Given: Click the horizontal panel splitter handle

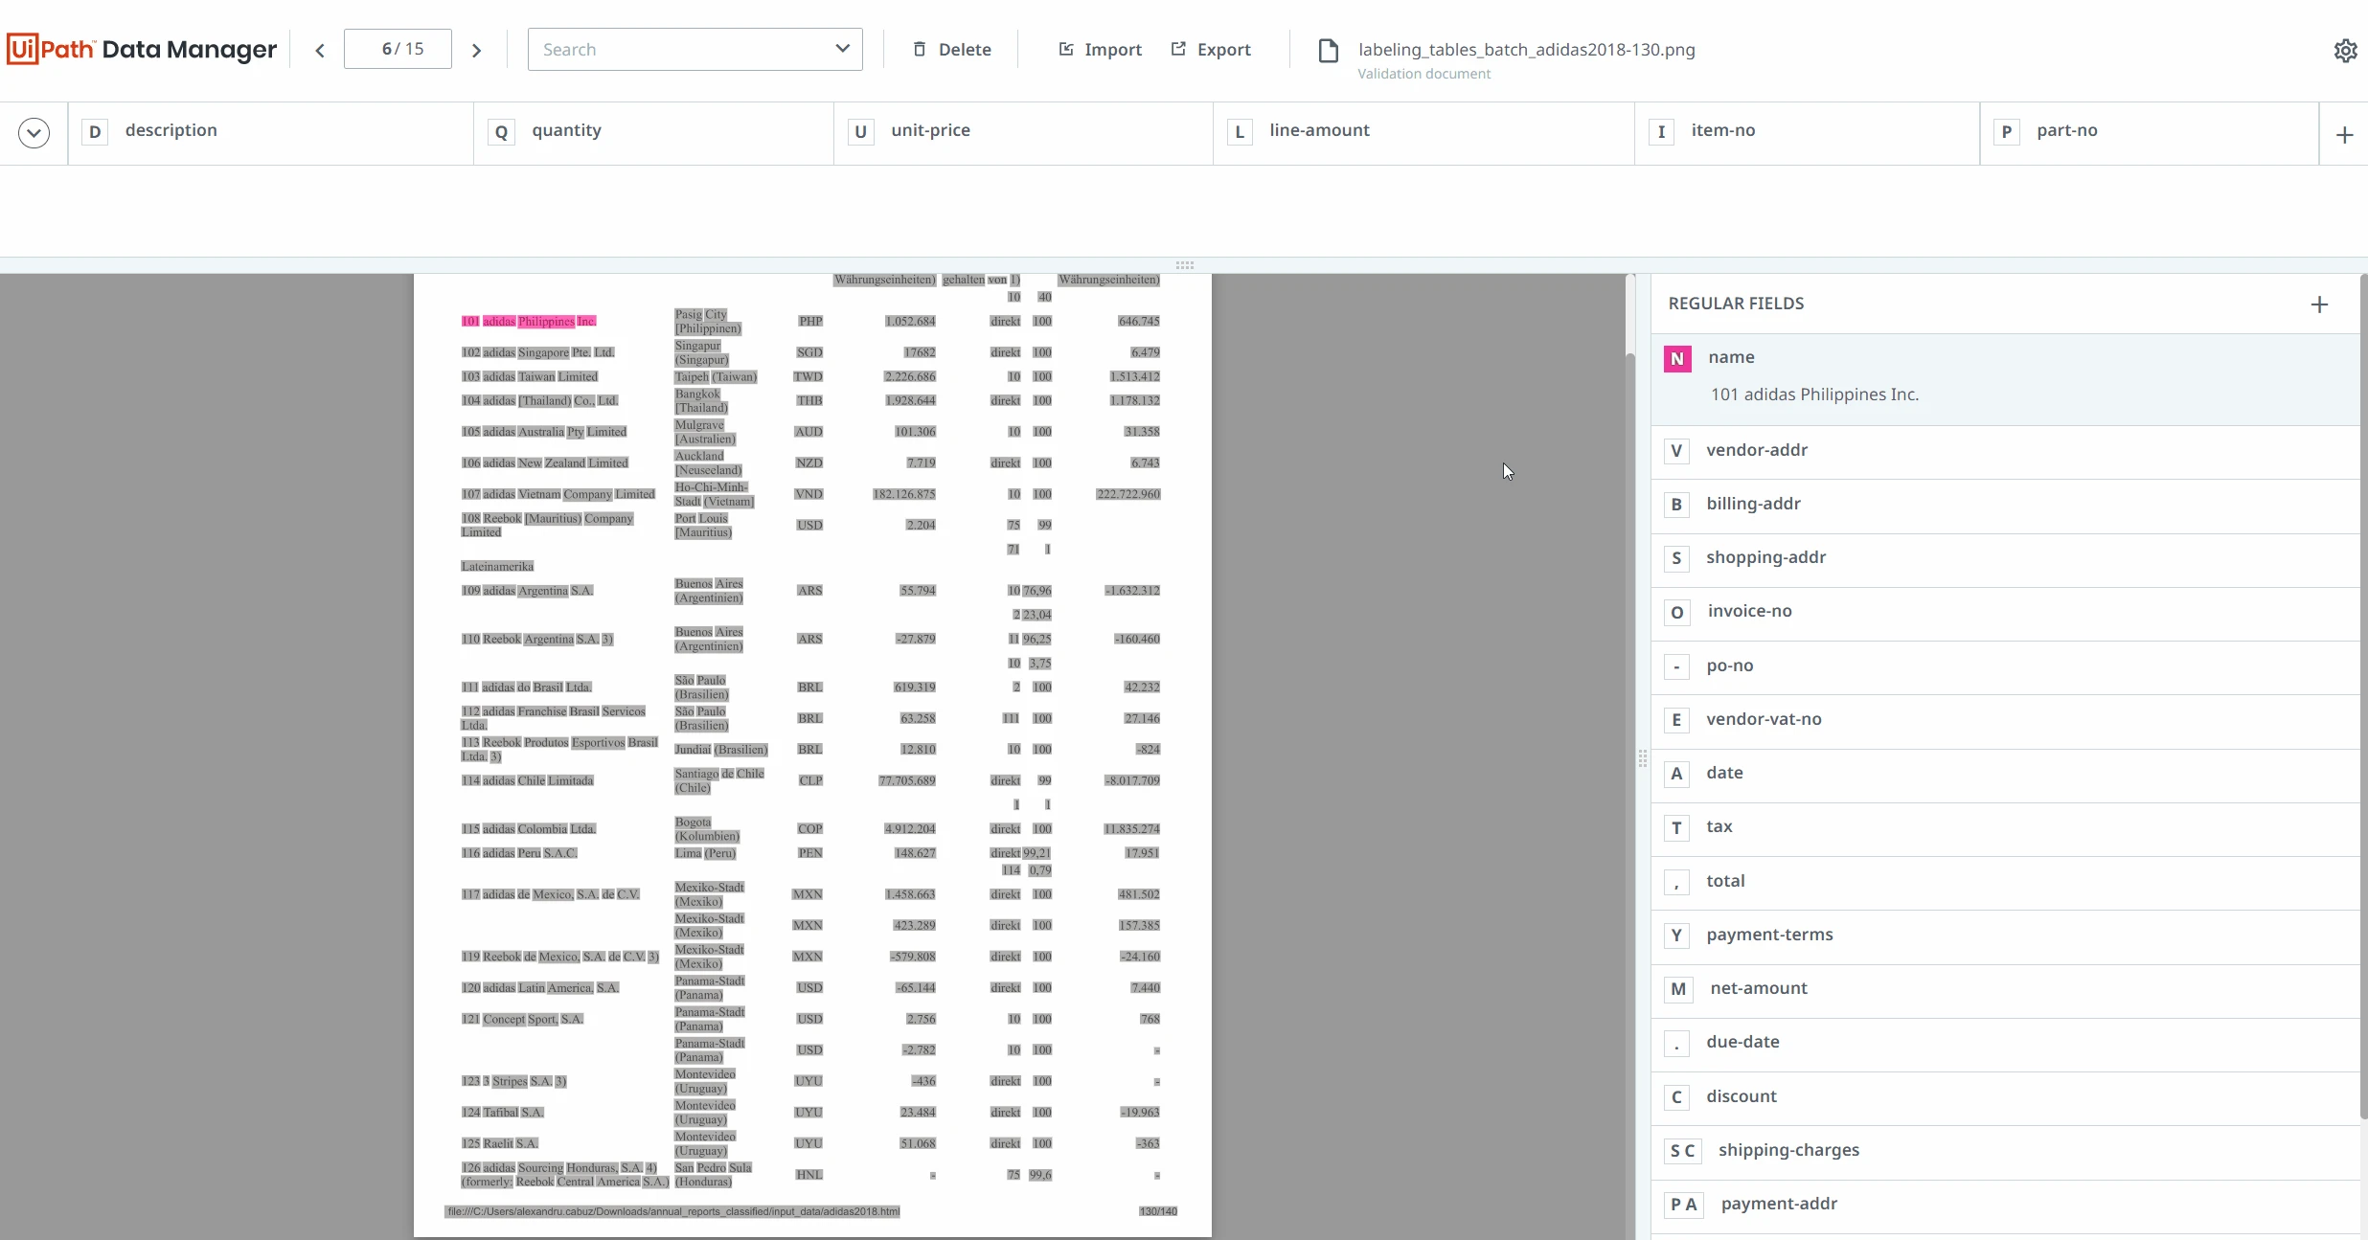Looking at the screenshot, I should point(1185,265).
